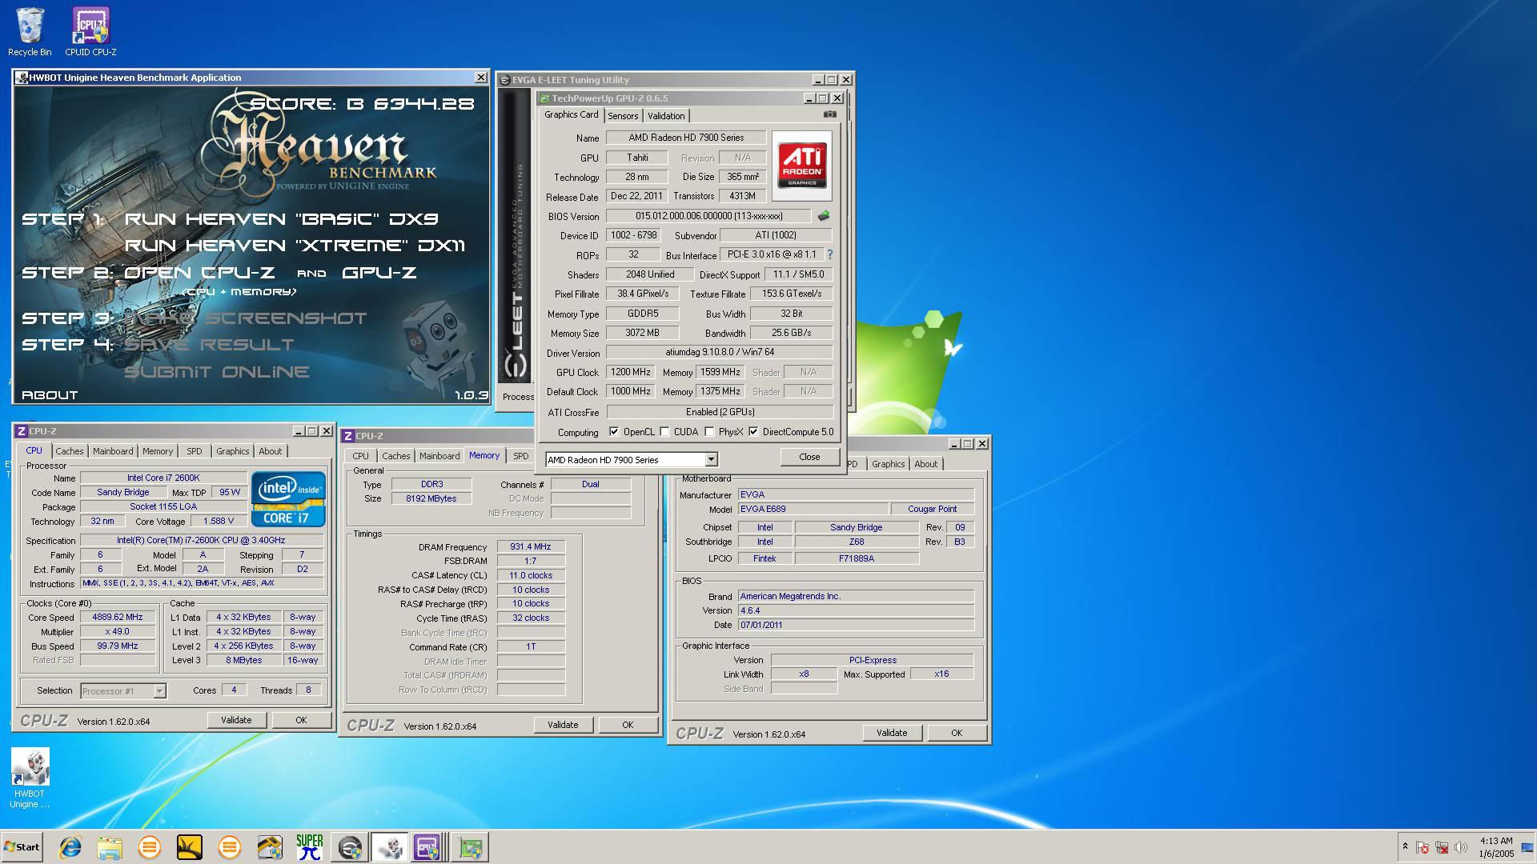Click the DRAM Frequency 931.4 MHz value
1537x864 pixels.
(x=531, y=547)
